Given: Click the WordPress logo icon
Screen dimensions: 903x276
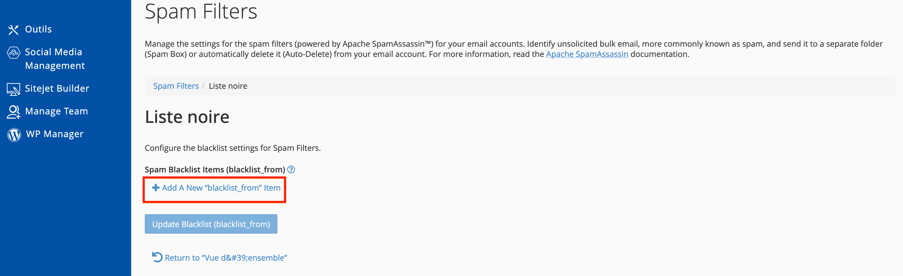Looking at the screenshot, I should click(14, 135).
